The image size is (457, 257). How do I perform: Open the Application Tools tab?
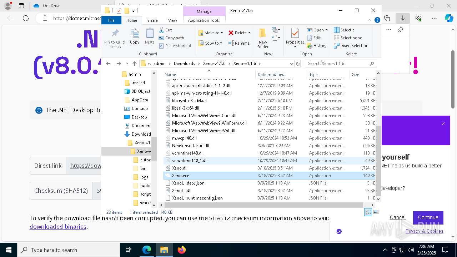point(204,20)
